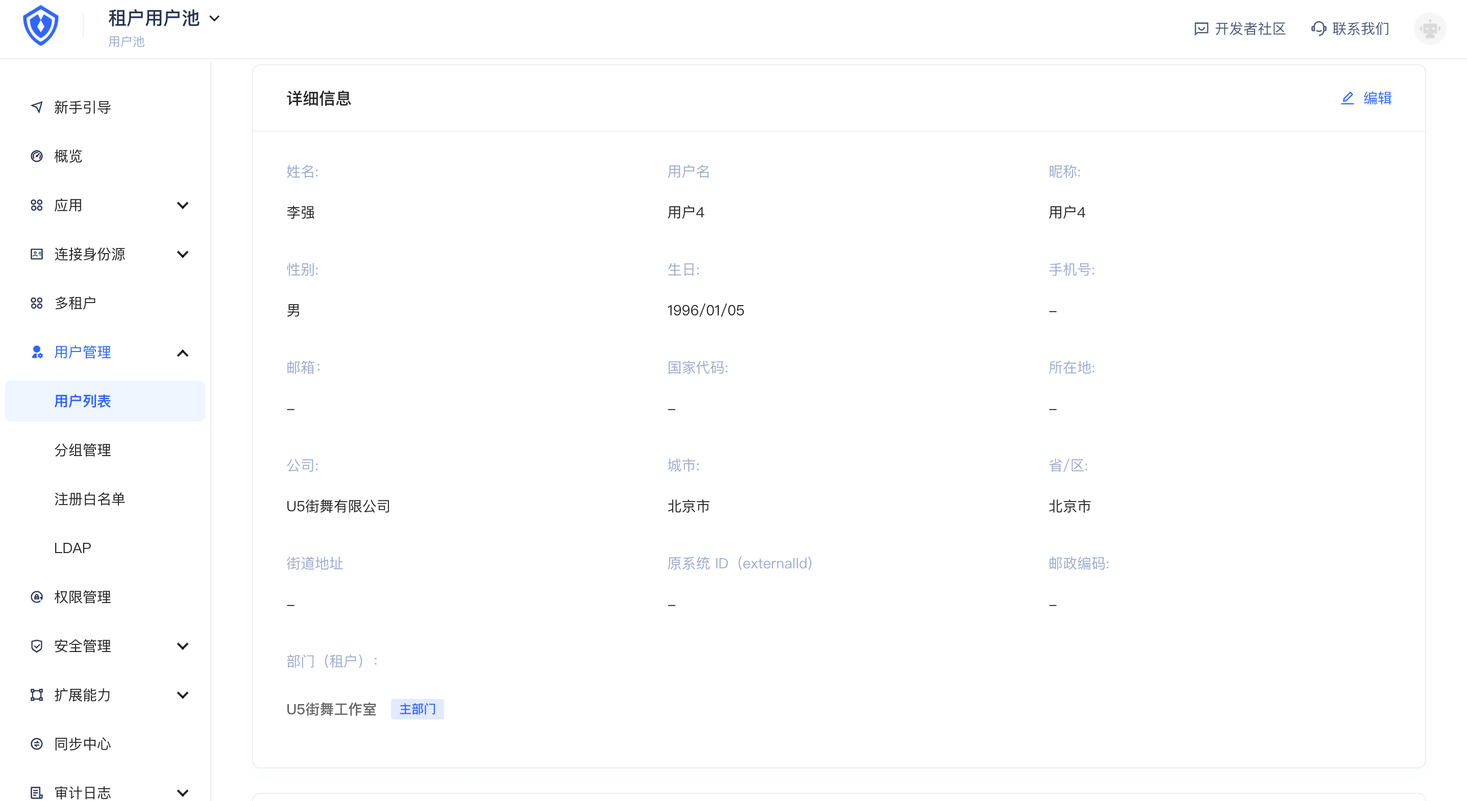Click the 概览 dashboard icon

tap(37, 156)
